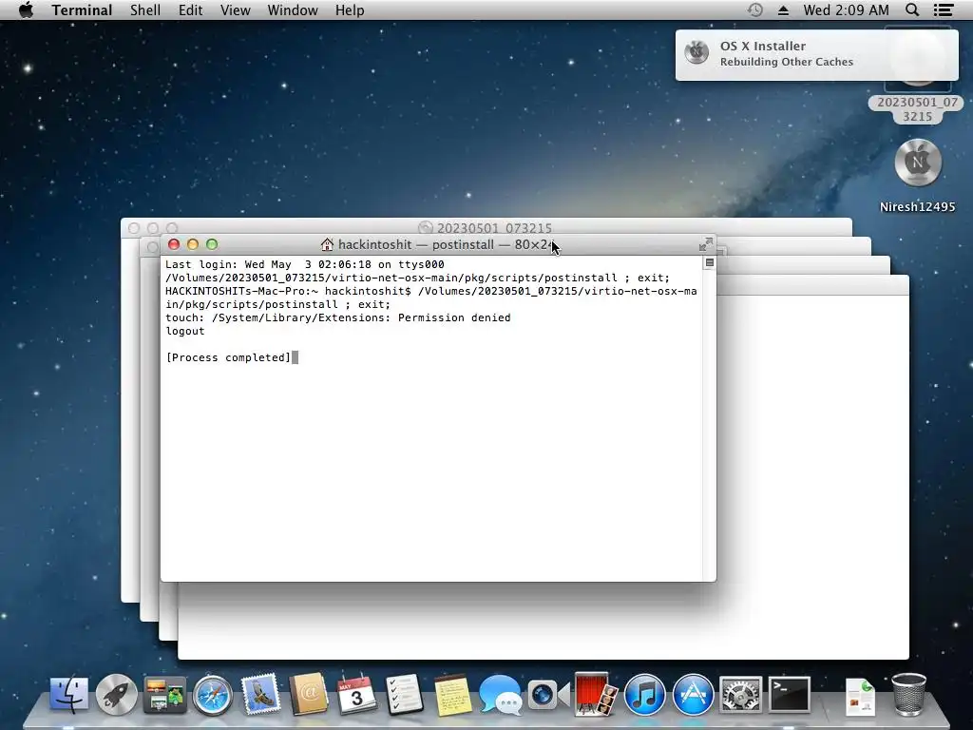This screenshot has width=973, height=730.
Task: Open the Mail stamp icon in Dock
Action: (x=260, y=694)
